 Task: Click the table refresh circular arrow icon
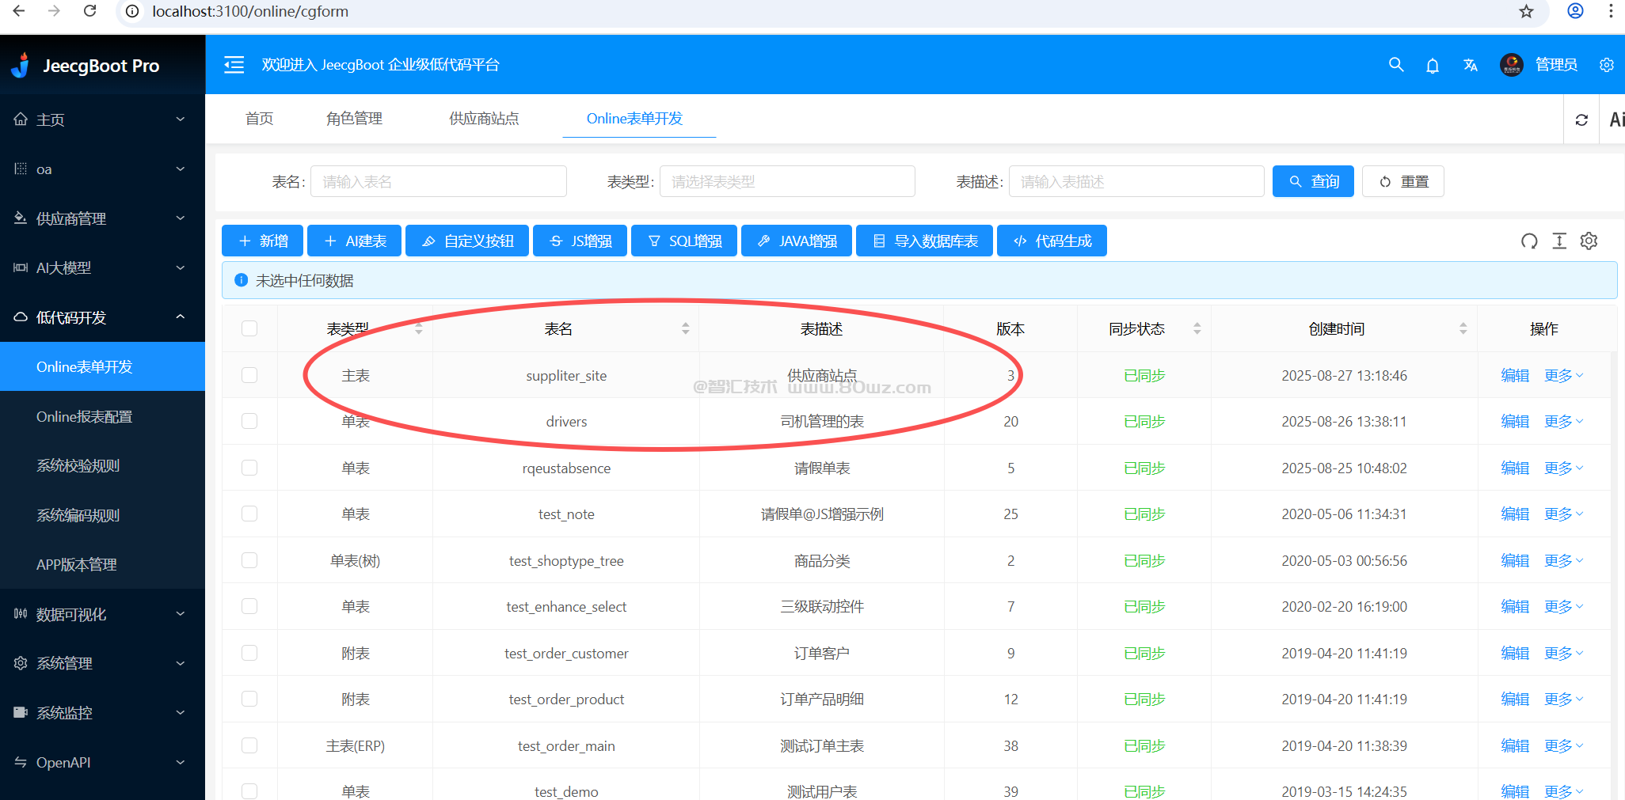(x=1529, y=241)
